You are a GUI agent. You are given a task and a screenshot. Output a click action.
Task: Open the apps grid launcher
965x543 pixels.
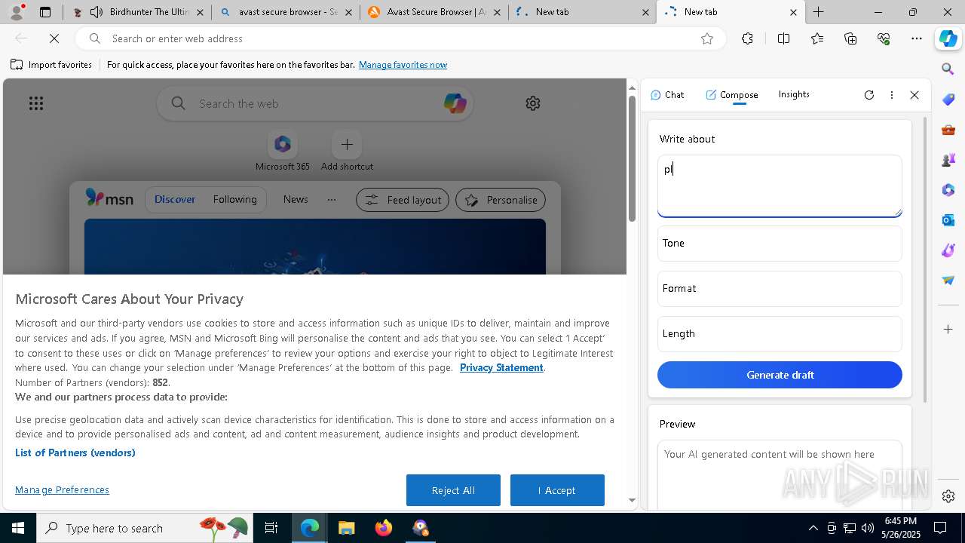36,103
